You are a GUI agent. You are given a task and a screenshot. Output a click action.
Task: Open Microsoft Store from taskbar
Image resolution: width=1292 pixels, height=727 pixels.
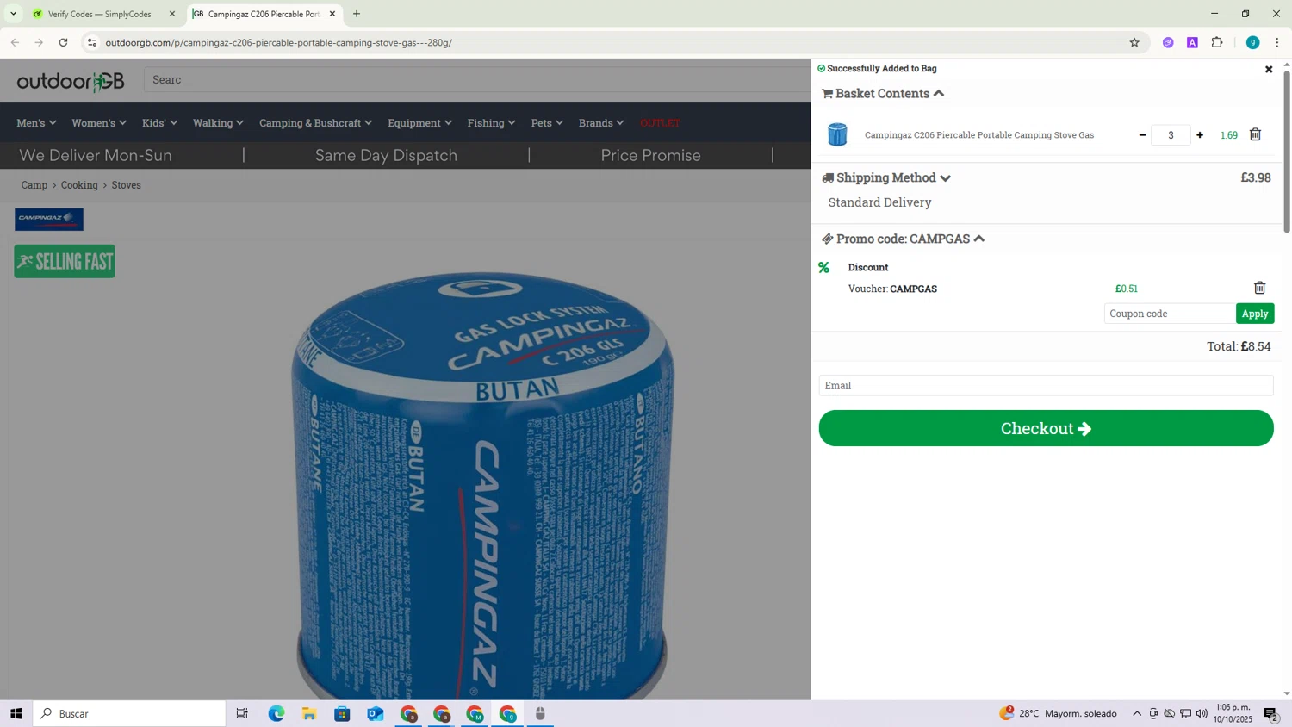342,713
